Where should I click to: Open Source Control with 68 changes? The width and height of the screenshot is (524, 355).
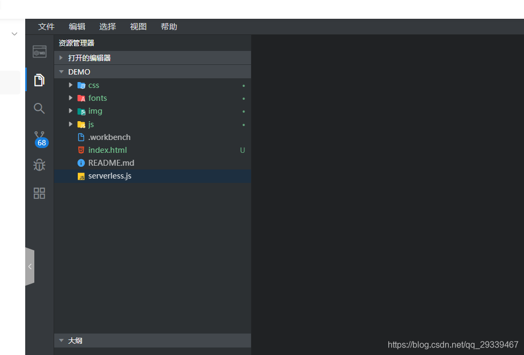[x=41, y=139]
